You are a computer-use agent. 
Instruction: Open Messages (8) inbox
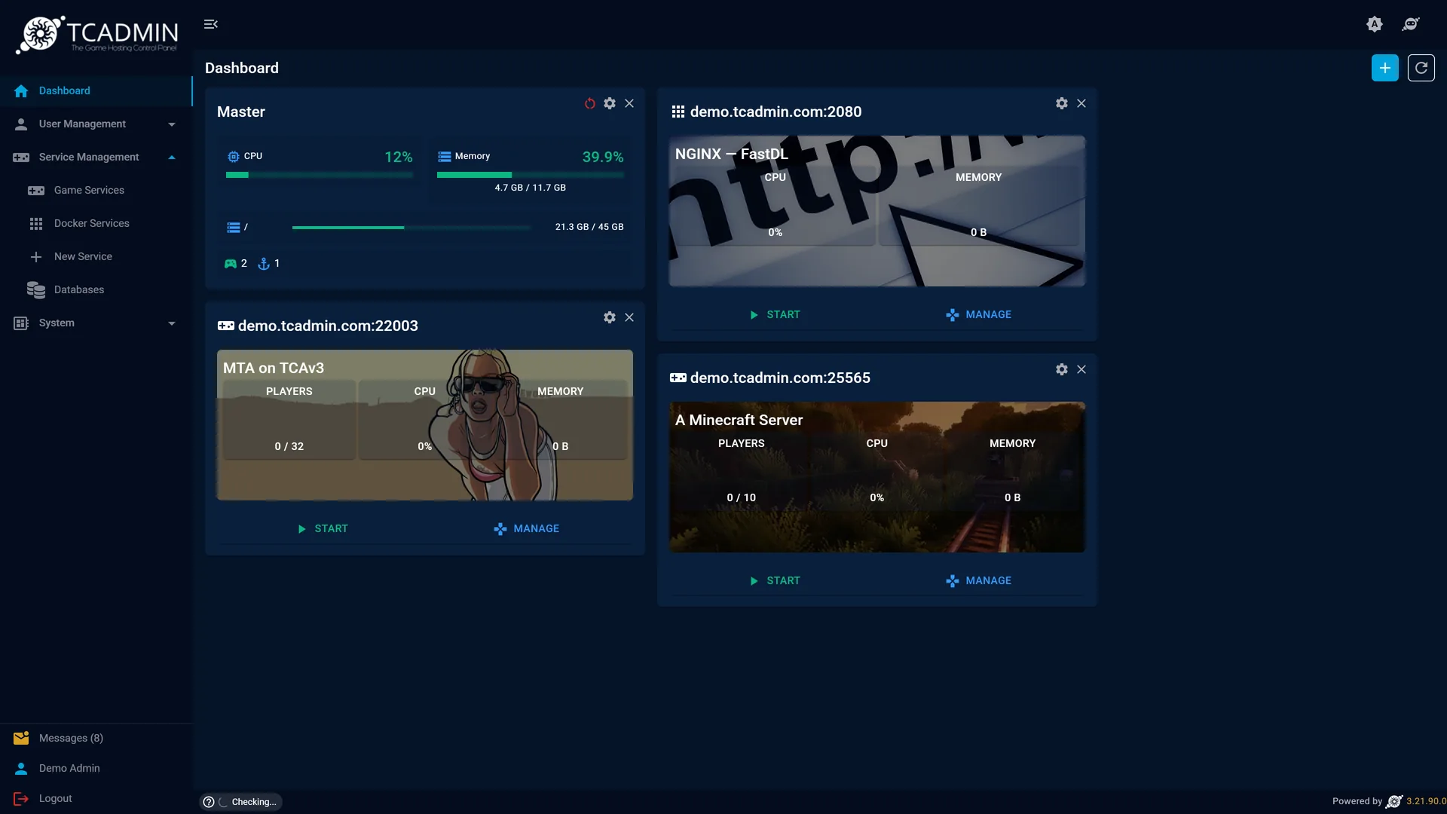[x=96, y=738]
